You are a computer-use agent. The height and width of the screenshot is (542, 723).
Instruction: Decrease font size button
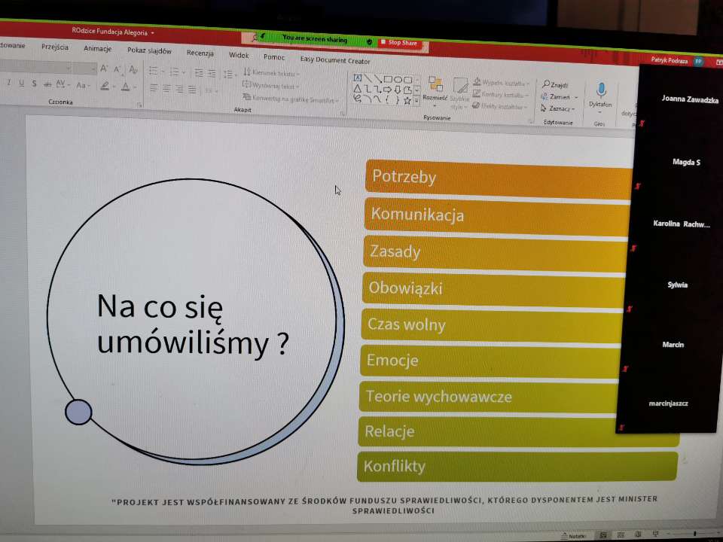(x=117, y=69)
